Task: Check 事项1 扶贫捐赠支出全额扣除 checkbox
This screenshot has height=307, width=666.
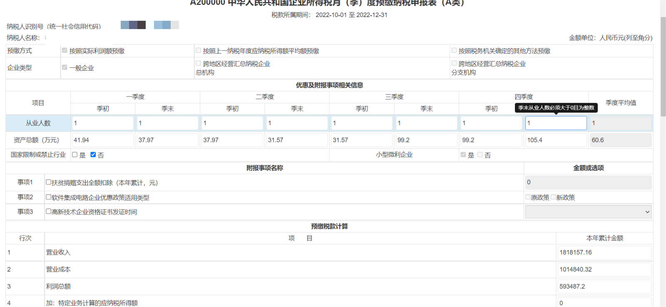Action: coord(48,182)
